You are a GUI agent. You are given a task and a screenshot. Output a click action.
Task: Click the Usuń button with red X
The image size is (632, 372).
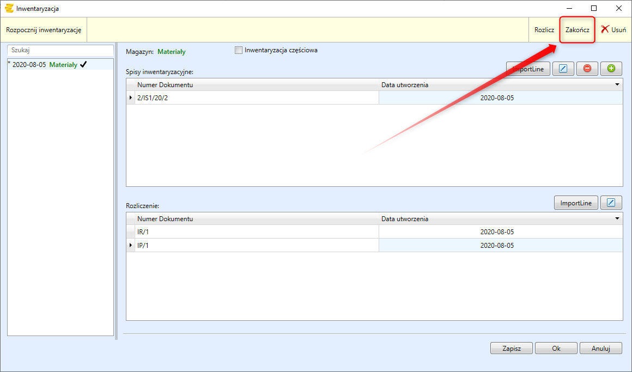(x=613, y=30)
